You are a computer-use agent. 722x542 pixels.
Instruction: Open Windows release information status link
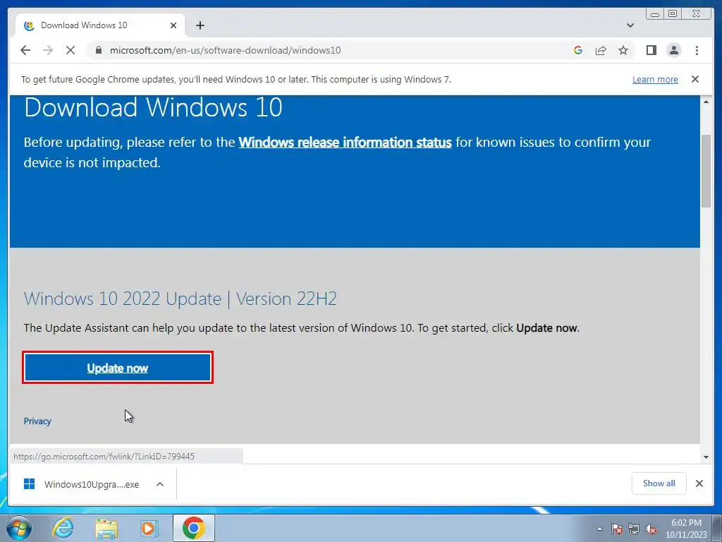coord(345,142)
